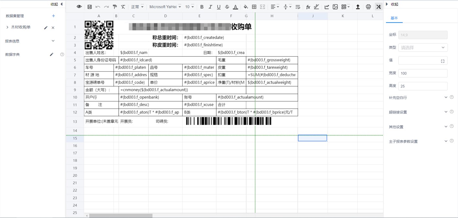Switch to the 基本 tab
The height and width of the screenshot is (218, 458).
pos(394,18)
